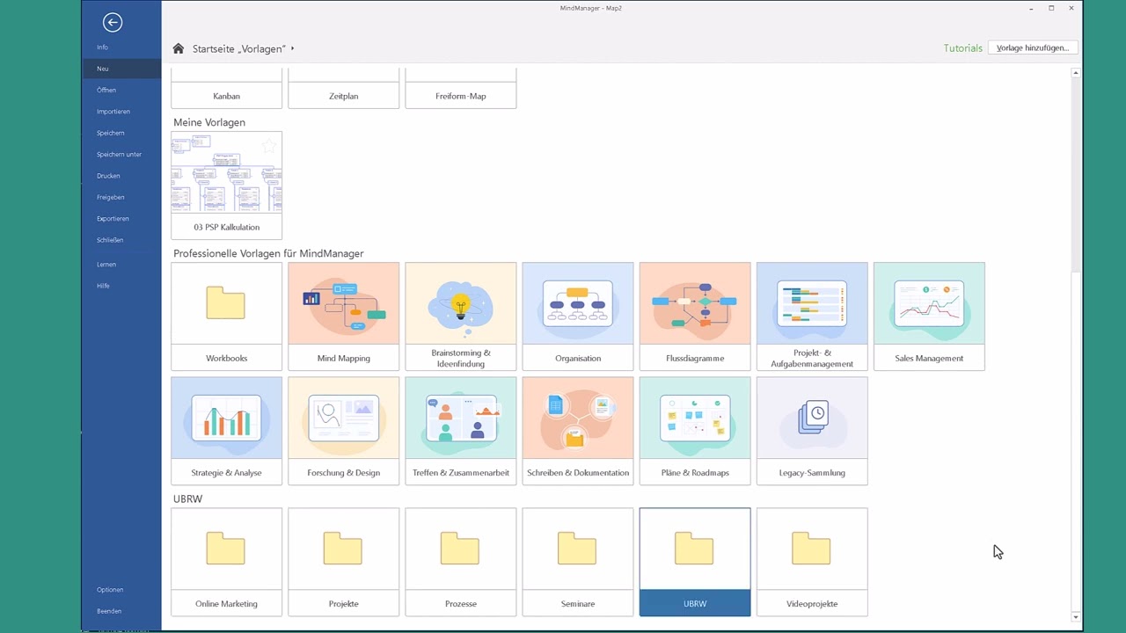
Task: Open the Legacy-Sammlung category icon
Action: click(811, 418)
